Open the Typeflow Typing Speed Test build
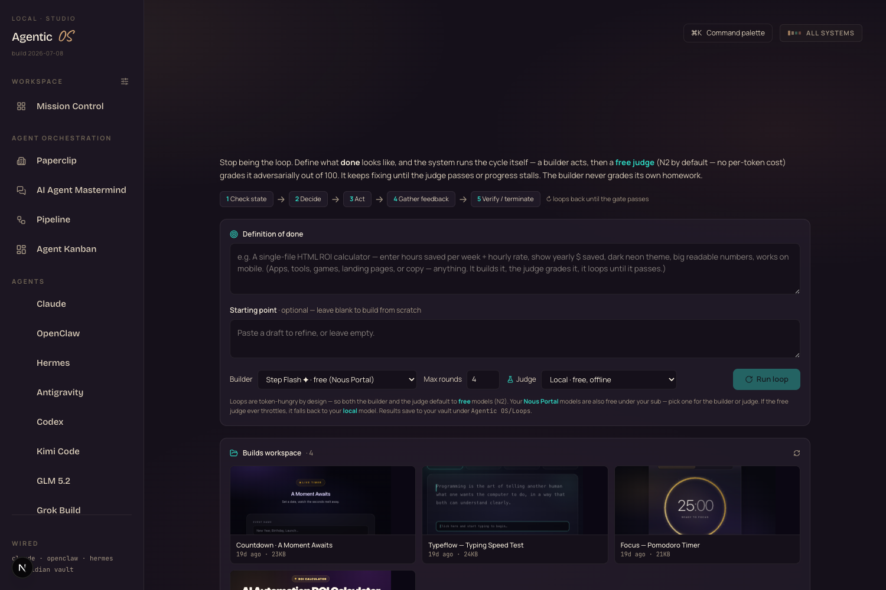Image resolution: width=886 pixels, height=590 pixels. [x=515, y=514]
